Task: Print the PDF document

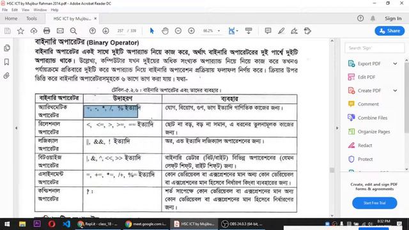Action: [x=47, y=31]
